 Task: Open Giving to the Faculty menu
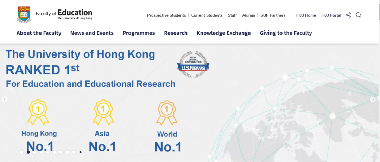[x=286, y=33]
